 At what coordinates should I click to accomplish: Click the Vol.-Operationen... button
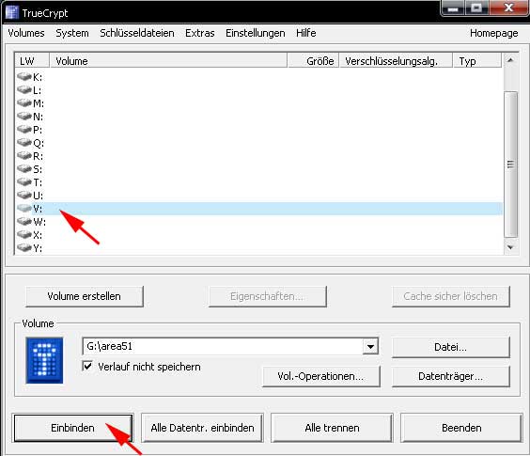pos(320,376)
